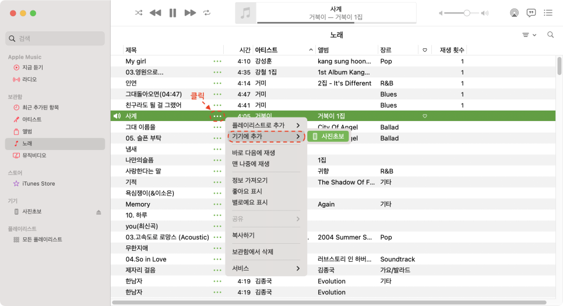This screenshot has height=306, width=563.
Task: Open more options for 친구라도 될 걸 그랬어
Action: click(x=217, y=105)
